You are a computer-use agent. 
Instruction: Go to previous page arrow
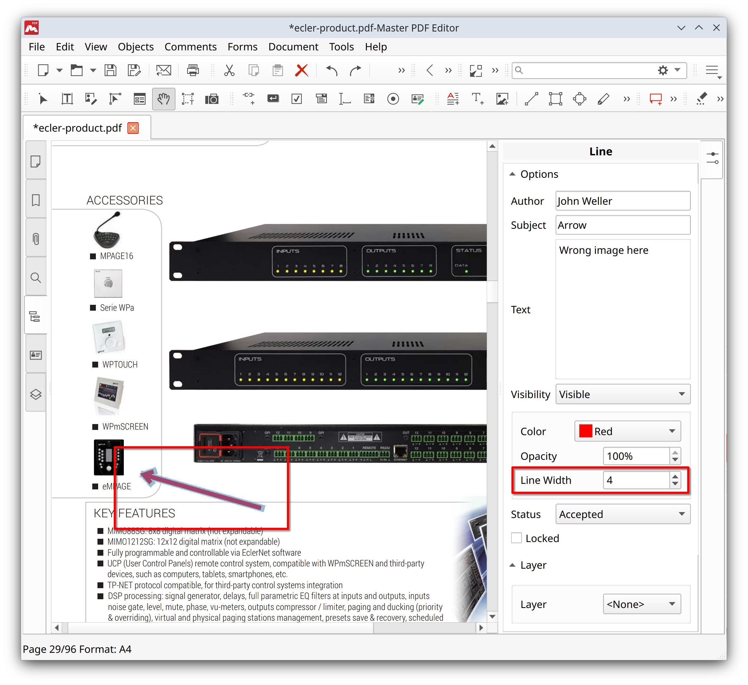pos(430,70)
